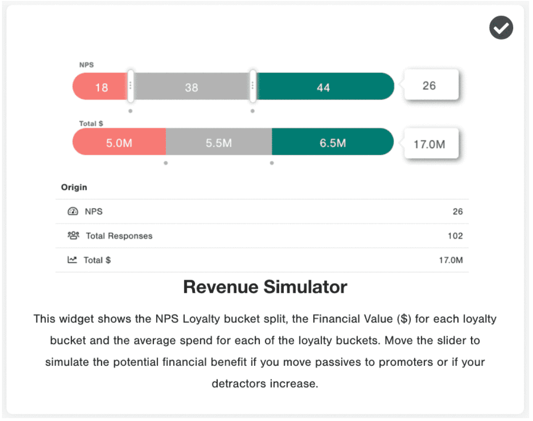The width and height of the screenshot is (533, 421).
Task: Click the 102 total responses value
Action: pos(455,236)
